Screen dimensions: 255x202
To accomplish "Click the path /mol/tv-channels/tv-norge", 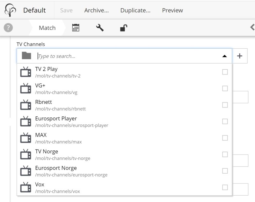I will point(62,158).
